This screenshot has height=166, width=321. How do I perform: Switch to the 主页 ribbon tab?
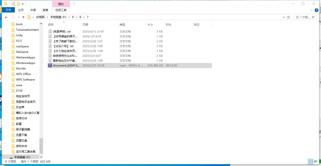tap(21, 10)
